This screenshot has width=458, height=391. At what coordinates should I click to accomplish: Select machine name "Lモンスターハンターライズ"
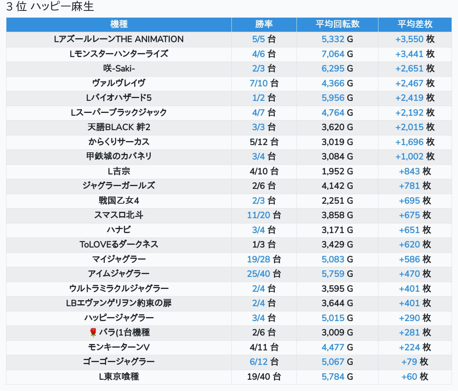119,54
